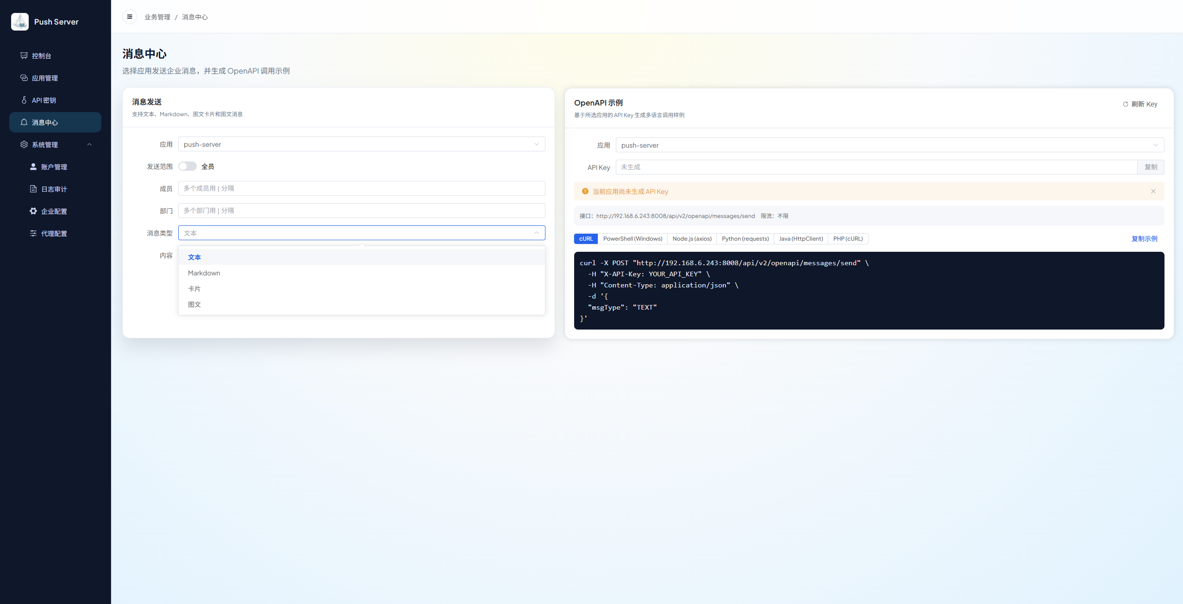This screenshot has height=604, width=1183.
Task: Switch to the PowerShell (Windows) tab
Action: tap(632, 239)
